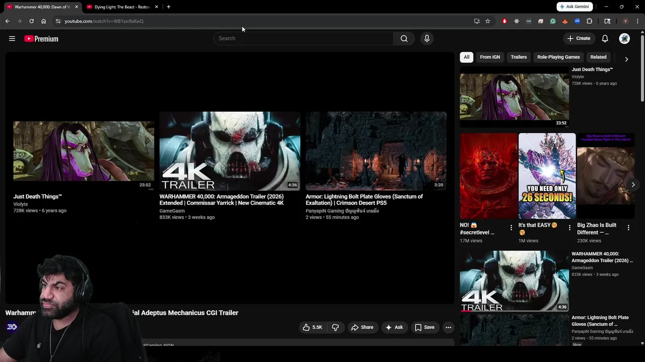Screen dimensions: 645x362
Task: Open the YouTube account avatar menu
Action: (624, 39)
